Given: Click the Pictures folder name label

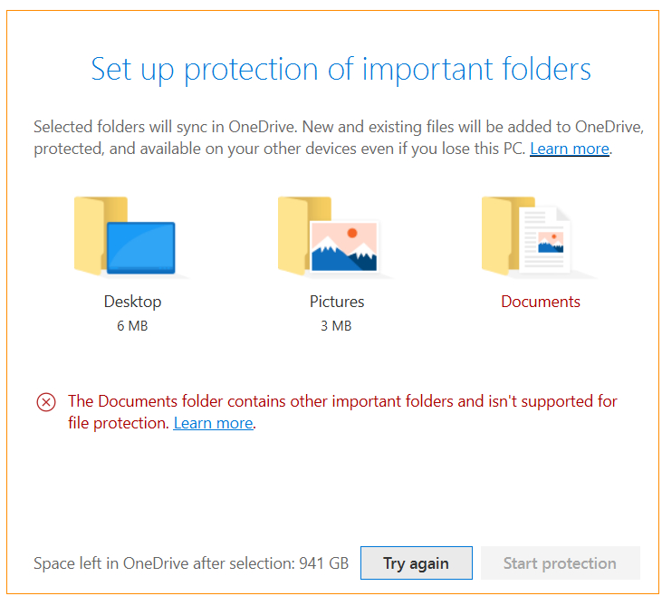Looking at the screenshot, I should tap(337, 302).
